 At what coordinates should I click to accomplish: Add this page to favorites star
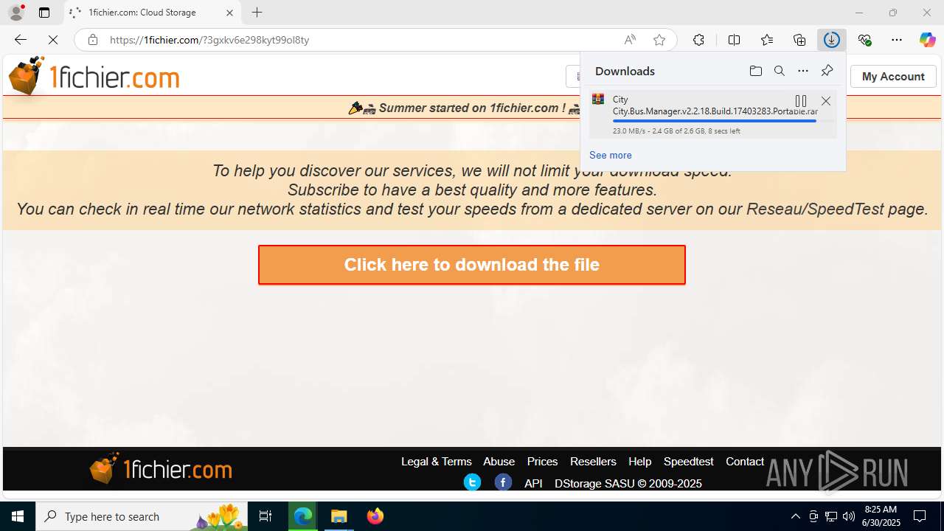[659, 40]
